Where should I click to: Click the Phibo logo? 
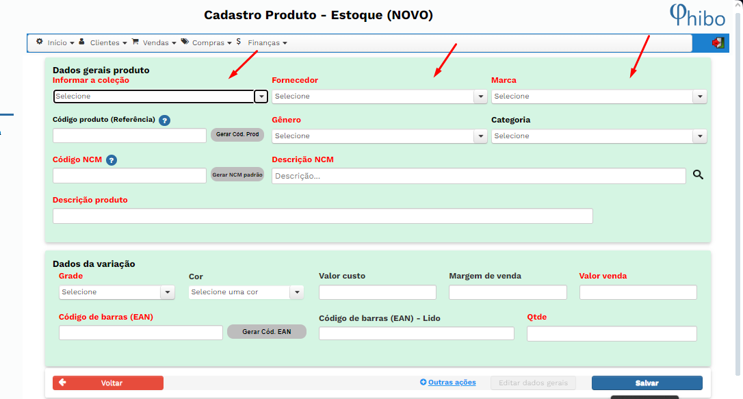(x=696, y=15)
